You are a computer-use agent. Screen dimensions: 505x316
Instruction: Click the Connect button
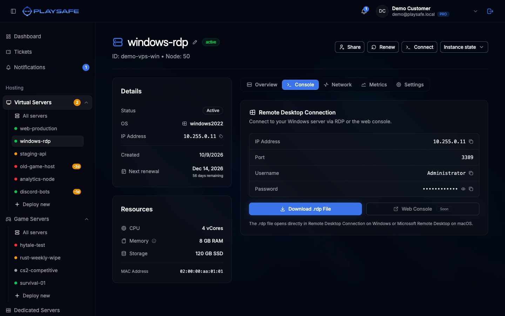click(x=419, y=47)
